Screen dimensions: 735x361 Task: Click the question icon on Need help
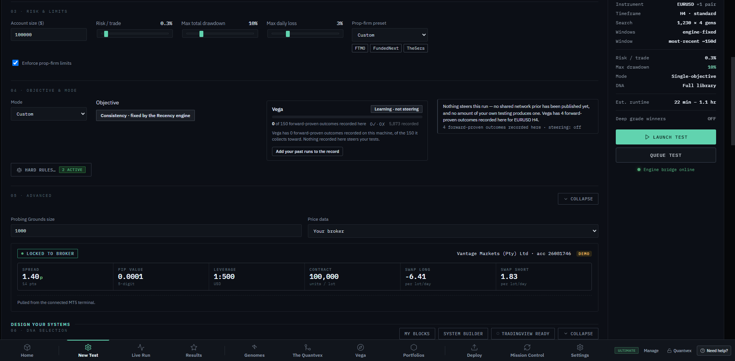(x=703, y=351)
